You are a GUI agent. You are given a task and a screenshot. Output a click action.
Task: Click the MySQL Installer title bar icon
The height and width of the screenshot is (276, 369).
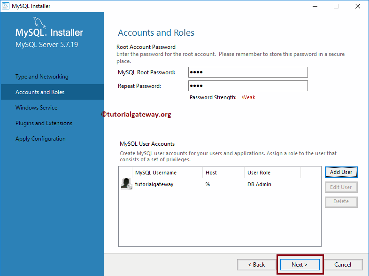coord(6,6)
